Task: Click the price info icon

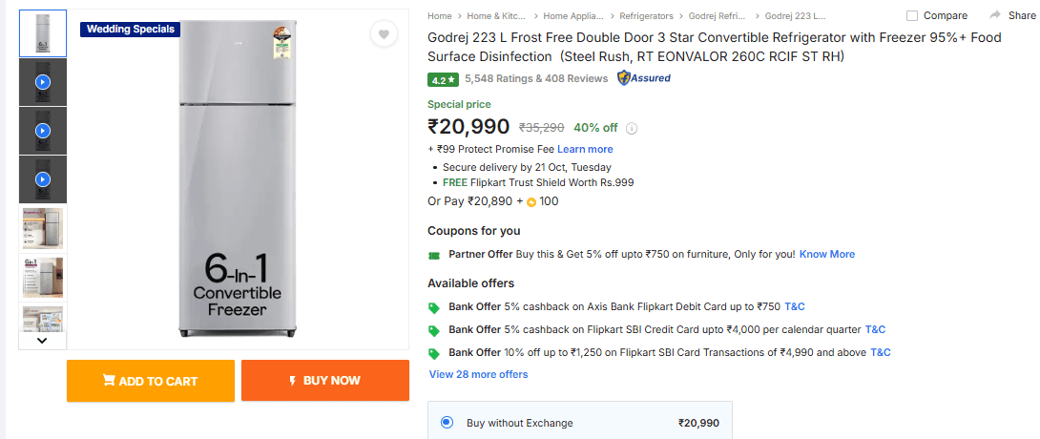Action: click(x=632, y=128)
